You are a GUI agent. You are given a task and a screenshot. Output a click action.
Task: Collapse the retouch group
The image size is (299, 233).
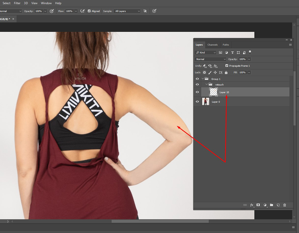207,84
